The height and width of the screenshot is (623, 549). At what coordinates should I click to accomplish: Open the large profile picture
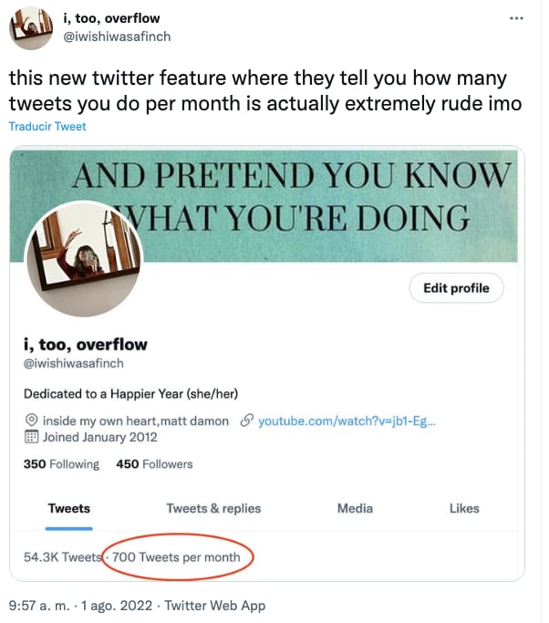[x=82, y=258]
